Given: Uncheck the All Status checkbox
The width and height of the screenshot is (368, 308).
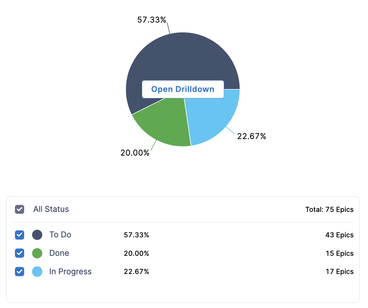Looking at the screenshot, I should tap(20, 209).
